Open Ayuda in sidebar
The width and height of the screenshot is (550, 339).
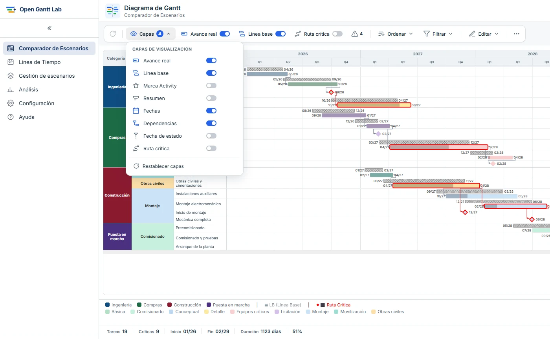(x=49, y=117)
